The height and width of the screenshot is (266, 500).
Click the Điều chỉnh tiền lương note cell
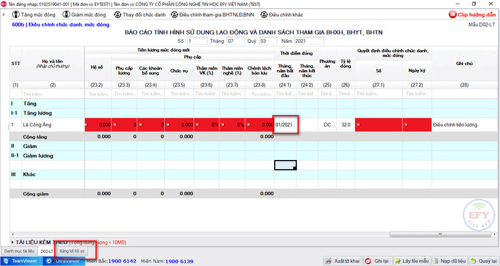(x=464, y=125)
